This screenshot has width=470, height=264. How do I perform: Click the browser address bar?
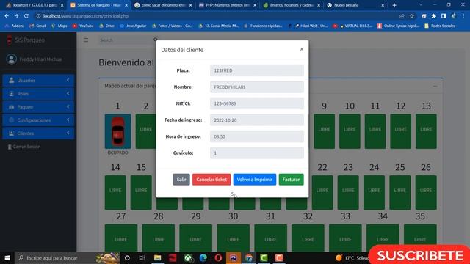[216, 16]
